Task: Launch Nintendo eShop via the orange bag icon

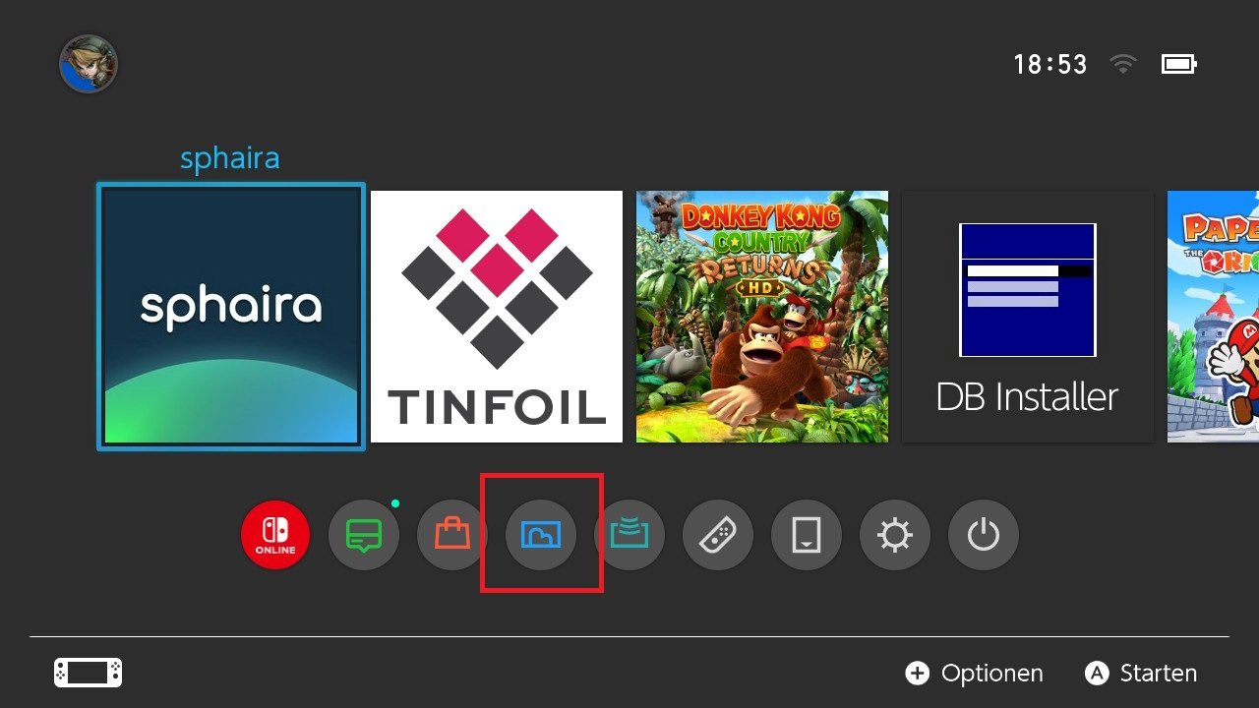Action: coord(452,536)
